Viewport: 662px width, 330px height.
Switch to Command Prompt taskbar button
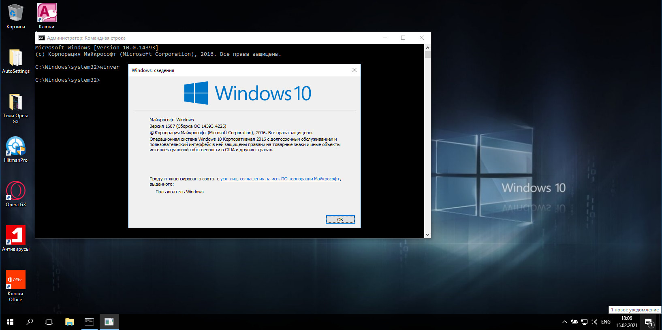[x=89, y=322]
